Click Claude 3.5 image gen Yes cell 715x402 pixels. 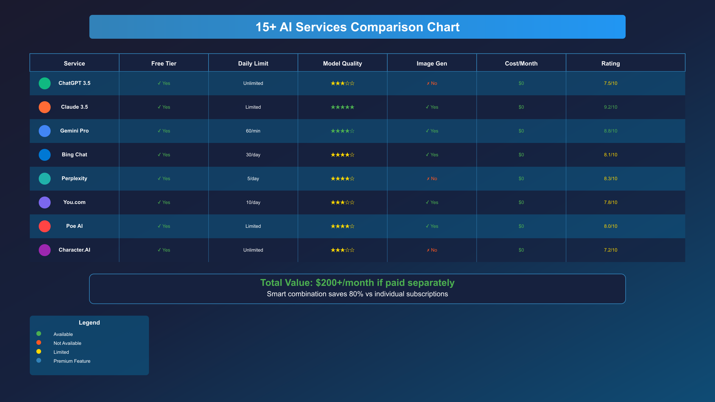click(x=432, y=107)
